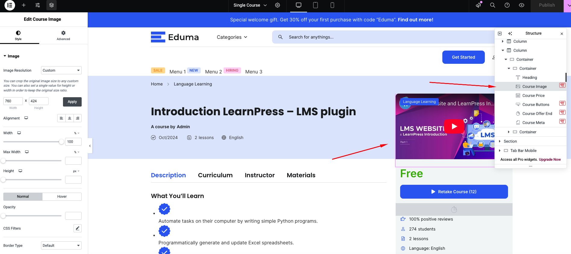Collapse the editor panel arrow
The width and height of the screenshot is (571, 254).
[90, 146]
